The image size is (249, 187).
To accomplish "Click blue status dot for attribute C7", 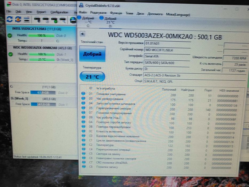I will [84, 162].
